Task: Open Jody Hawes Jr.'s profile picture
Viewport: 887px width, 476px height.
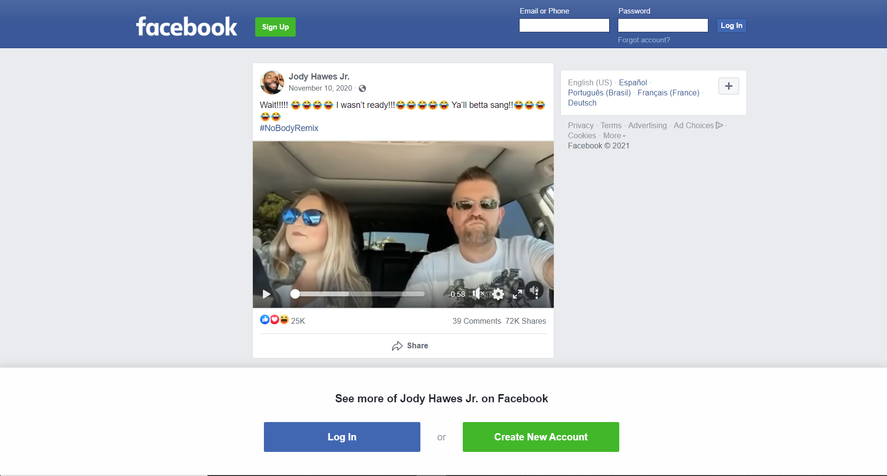Action: [x=272, y=82]
